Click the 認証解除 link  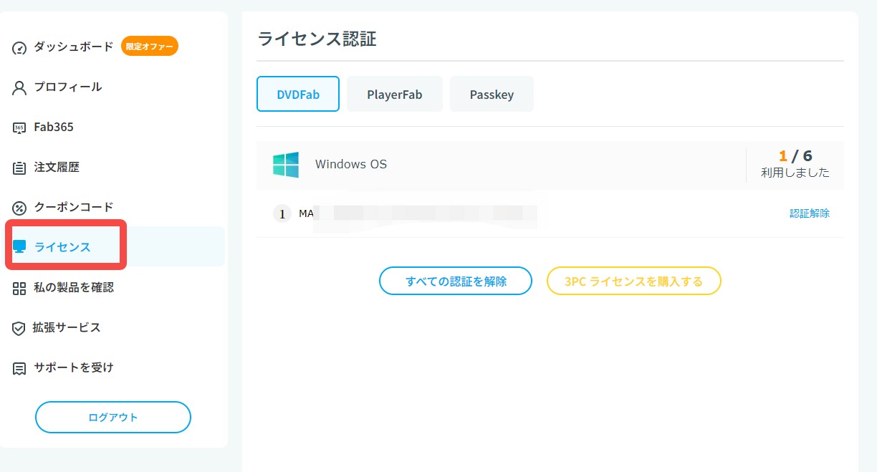(x=810, y=213)
